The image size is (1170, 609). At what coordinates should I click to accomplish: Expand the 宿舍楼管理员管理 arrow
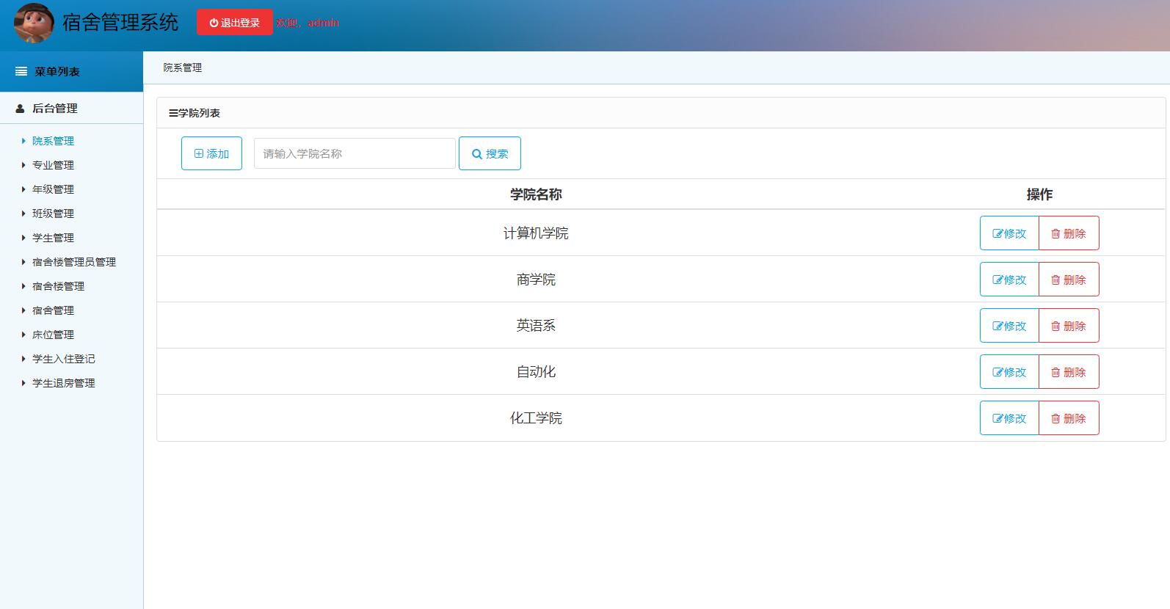point(23,262)
